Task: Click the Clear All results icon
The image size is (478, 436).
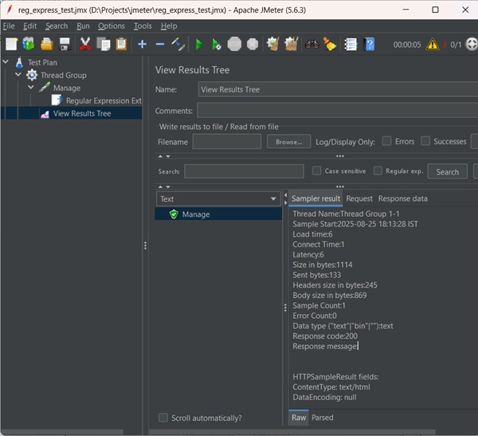Action: tap(291, 45)
